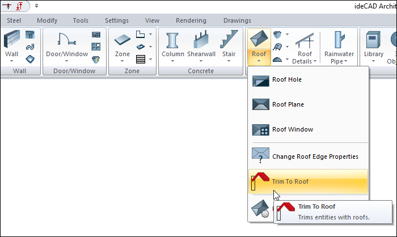The height and width of the screenshot is (237, 397).
Task: Expand the Stair dropdown arrow
Action: (229, 61)
